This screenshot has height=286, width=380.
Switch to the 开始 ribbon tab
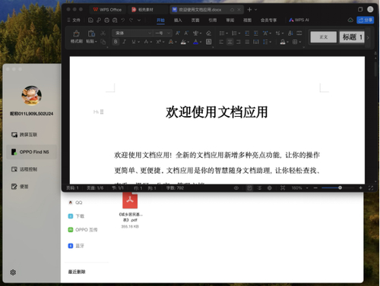(x=160, y=20)
